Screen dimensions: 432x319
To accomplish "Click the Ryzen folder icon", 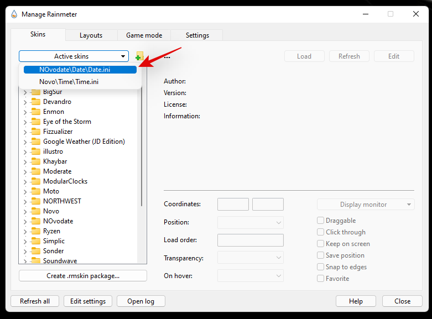I will click(35, 231).
